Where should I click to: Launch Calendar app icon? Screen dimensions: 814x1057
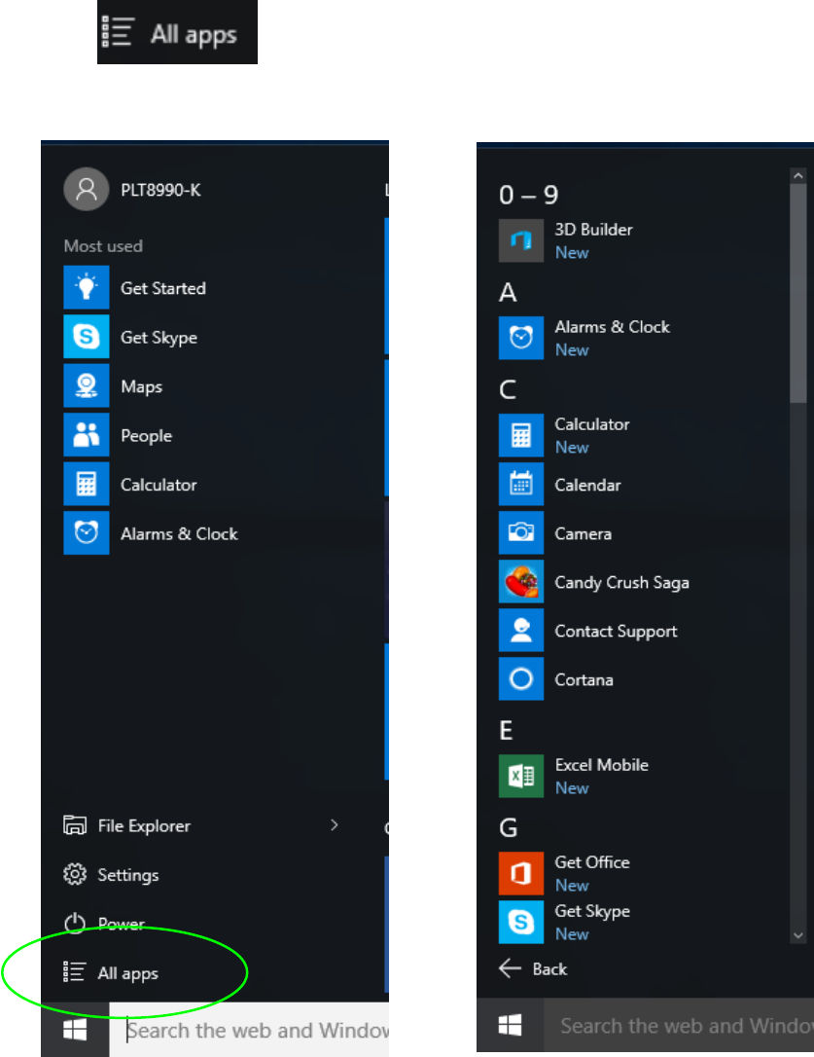point(521,484)
